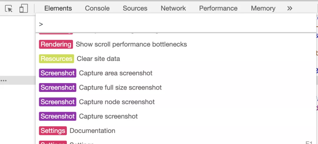Click the command menu input field
318x144 pixels.
[x=177, y=24]
